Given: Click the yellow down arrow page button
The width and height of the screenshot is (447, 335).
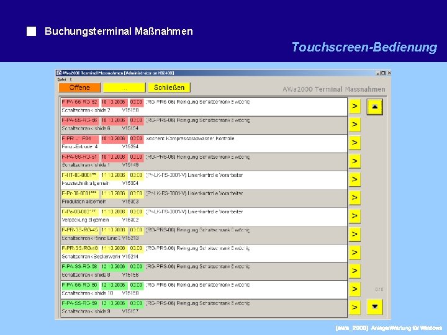Looking at the screenshot, I should pyautogui.click(x=374, y=306).
